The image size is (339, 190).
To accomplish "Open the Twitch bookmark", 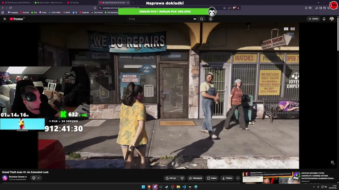I will [43, 12].
